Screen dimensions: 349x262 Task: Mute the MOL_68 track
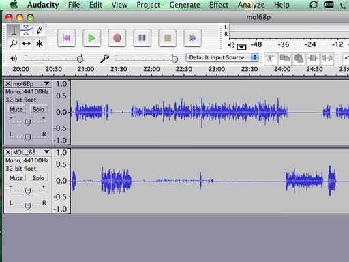(x=16, y=178)
